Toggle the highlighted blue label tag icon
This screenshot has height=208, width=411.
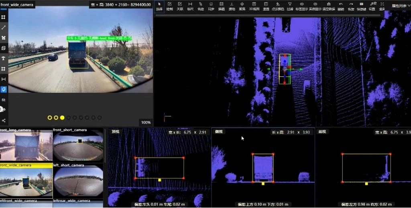click(x=3, y=89)
